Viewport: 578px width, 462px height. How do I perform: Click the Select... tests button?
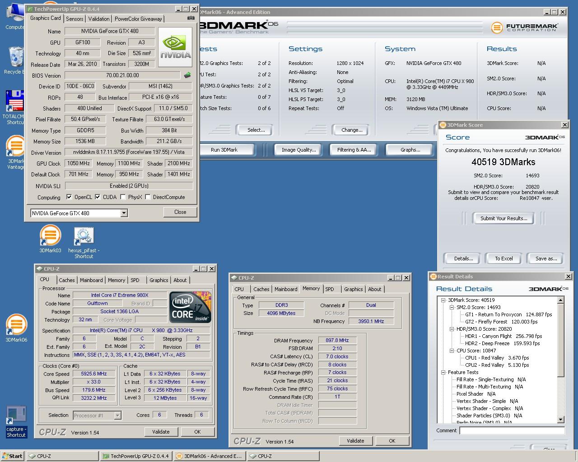(256, 130)
